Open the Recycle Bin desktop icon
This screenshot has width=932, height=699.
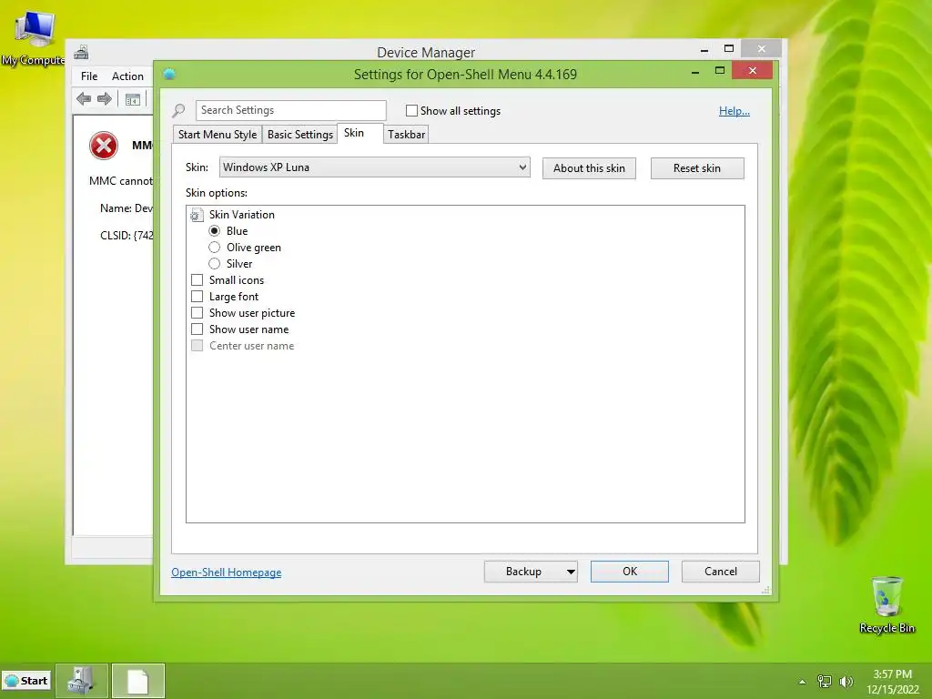886,604
